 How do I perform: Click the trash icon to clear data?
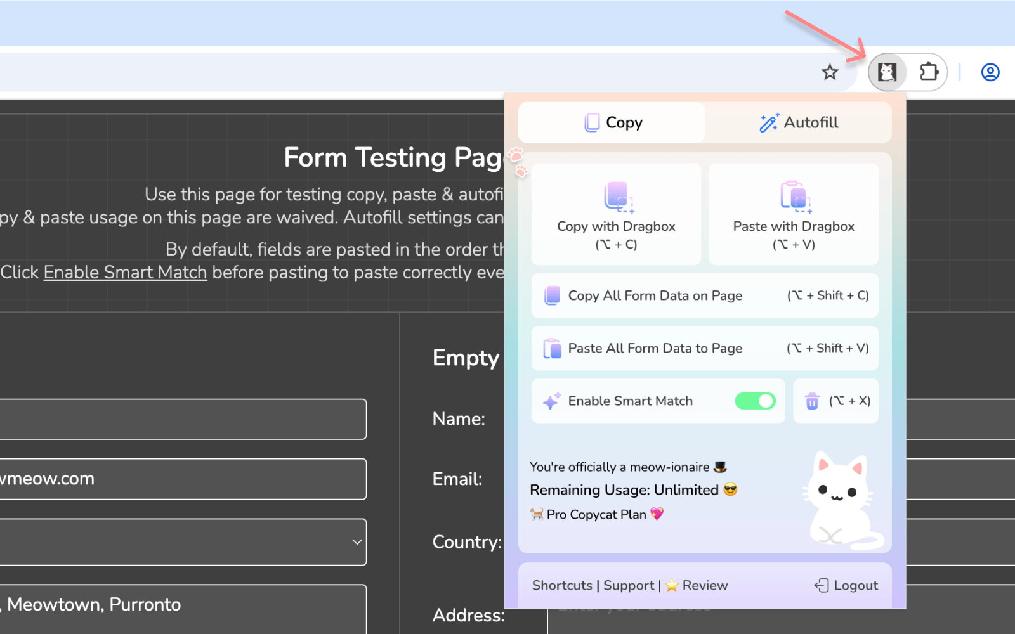click(812, 401)
